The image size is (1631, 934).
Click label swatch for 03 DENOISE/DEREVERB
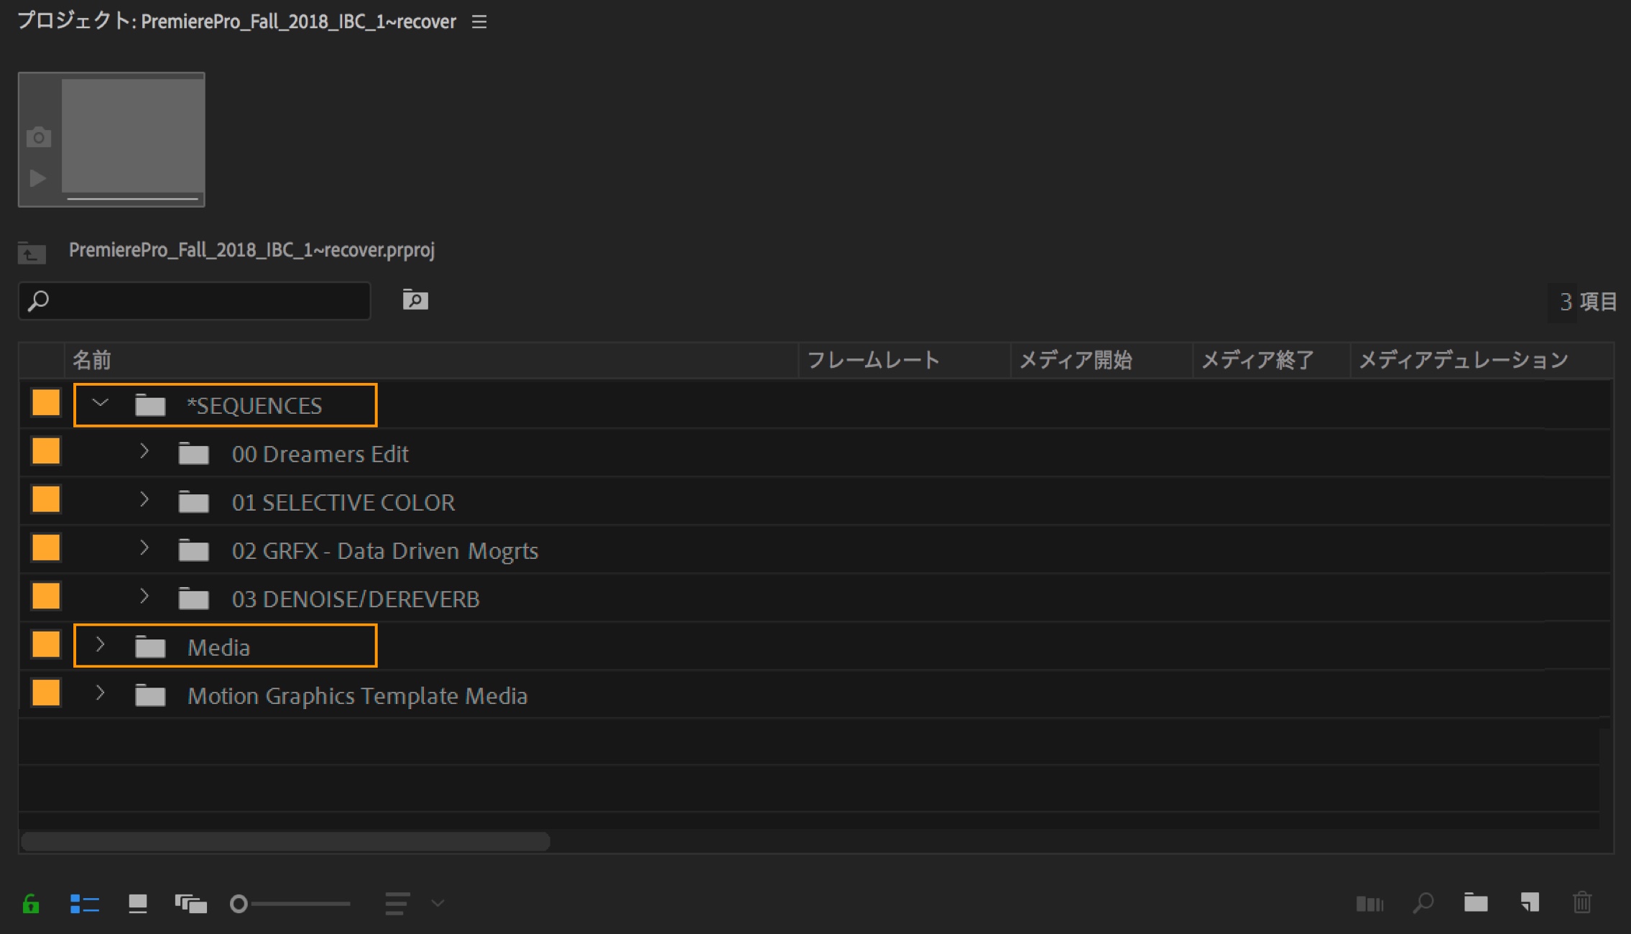click(x=46, y=596)
